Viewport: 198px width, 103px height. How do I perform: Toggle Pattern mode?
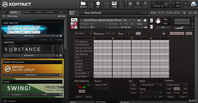pos(177,33)
